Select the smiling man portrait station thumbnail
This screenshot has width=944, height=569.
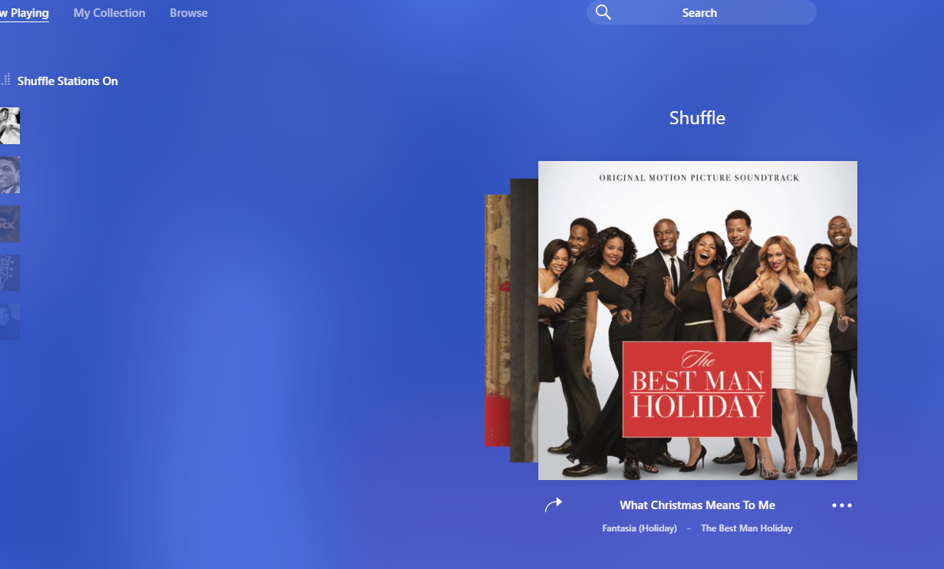point(9,175)
